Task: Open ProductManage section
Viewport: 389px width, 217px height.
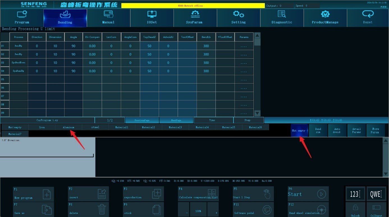Action: [x=325, y=18]
